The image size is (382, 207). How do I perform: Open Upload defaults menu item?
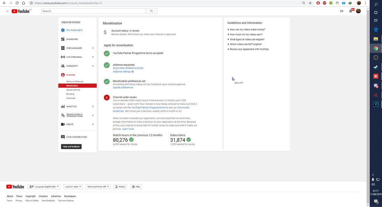click(73, 90)
